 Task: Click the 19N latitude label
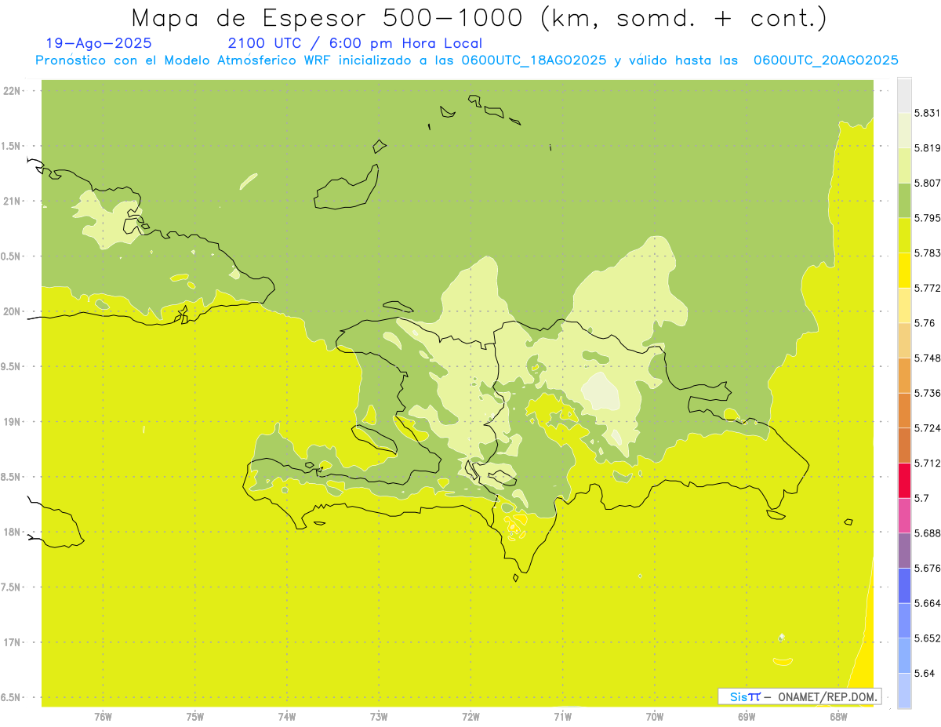click(x=13, y=422)
